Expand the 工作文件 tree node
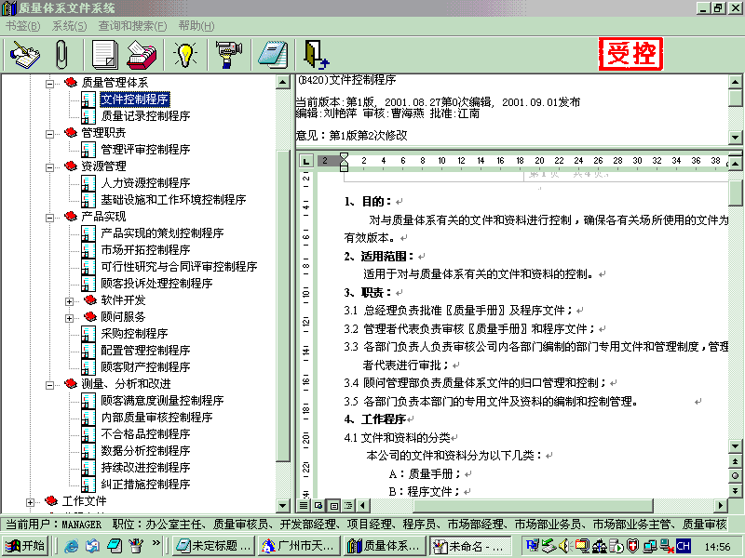The height and width of the screenshot is (558, 745). tap(32, 501)
